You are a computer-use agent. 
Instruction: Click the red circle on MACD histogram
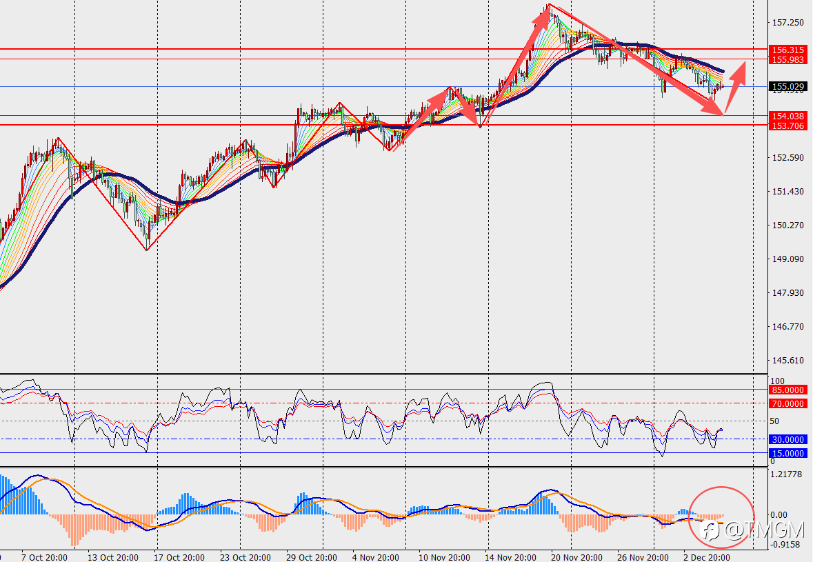pos(721,517)
